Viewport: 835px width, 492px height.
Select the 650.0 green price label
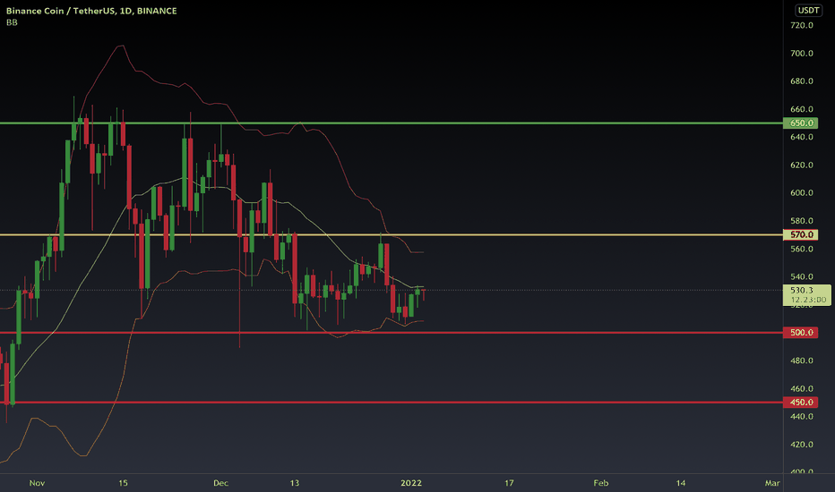pos(800,123)
